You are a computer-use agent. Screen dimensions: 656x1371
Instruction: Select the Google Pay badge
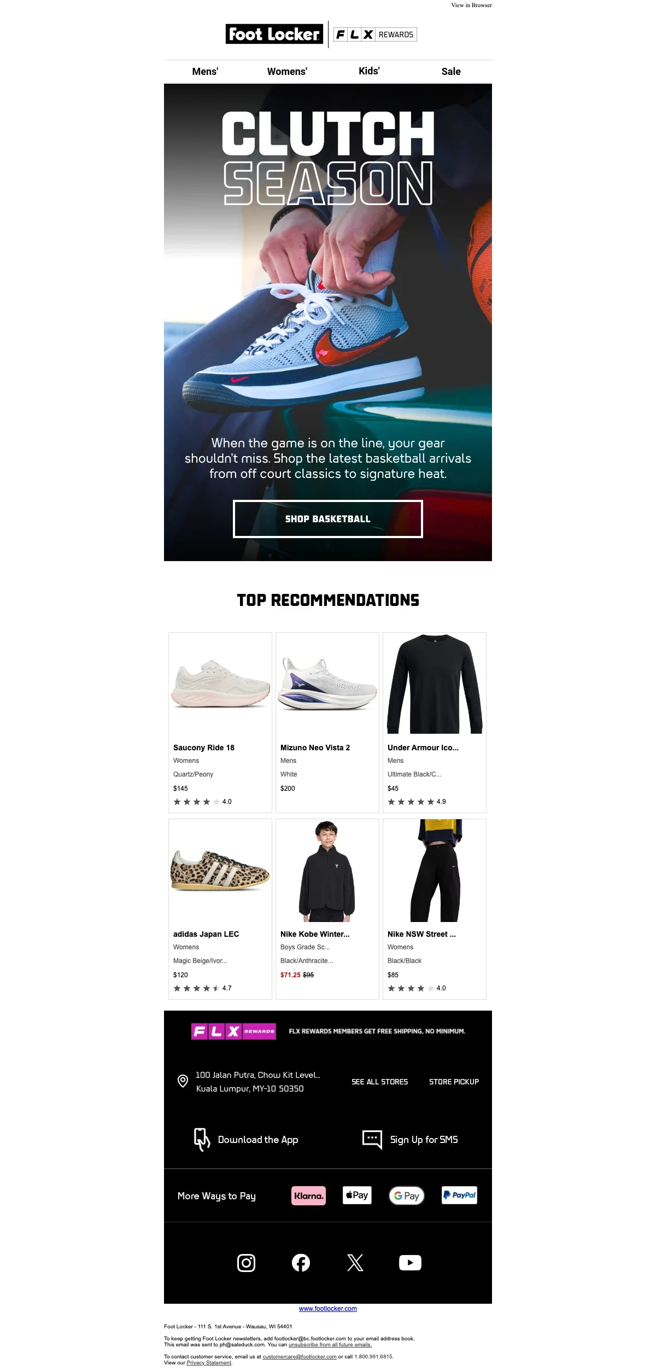[x=407, y=1195]
